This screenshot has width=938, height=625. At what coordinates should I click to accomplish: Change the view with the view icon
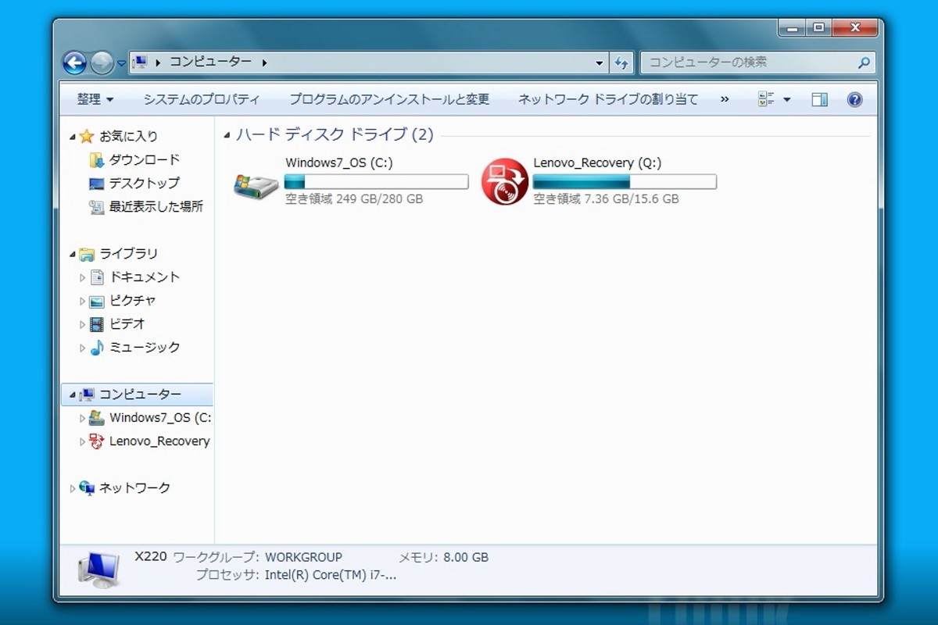point(766,99)
